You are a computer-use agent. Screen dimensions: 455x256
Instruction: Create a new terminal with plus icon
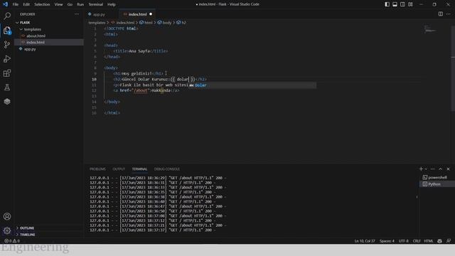tap(421, 169)
